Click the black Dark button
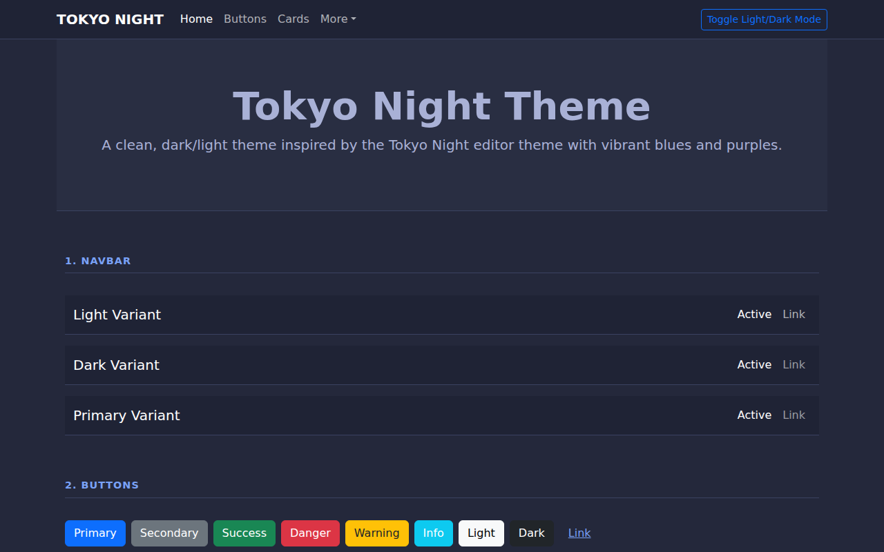 click(x=532, y=533)
